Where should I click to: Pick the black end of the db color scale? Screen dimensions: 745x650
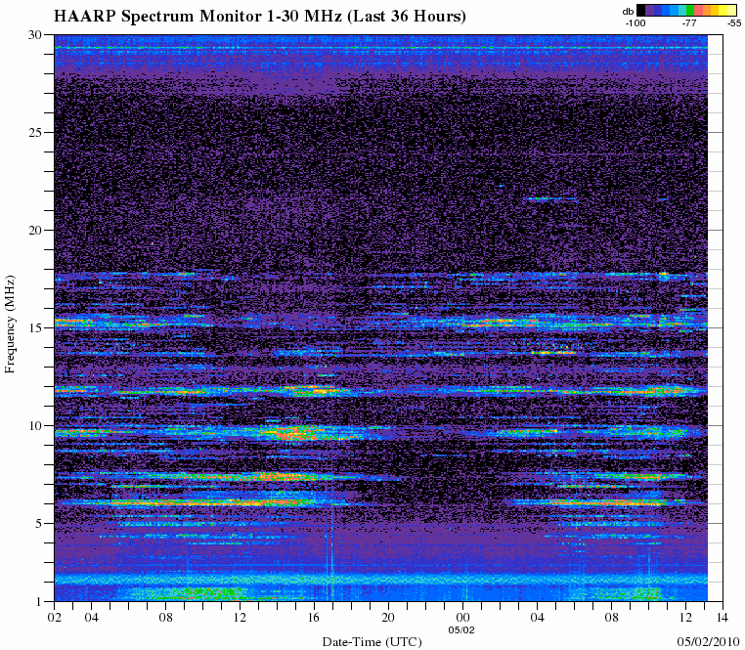coord(641,10)
